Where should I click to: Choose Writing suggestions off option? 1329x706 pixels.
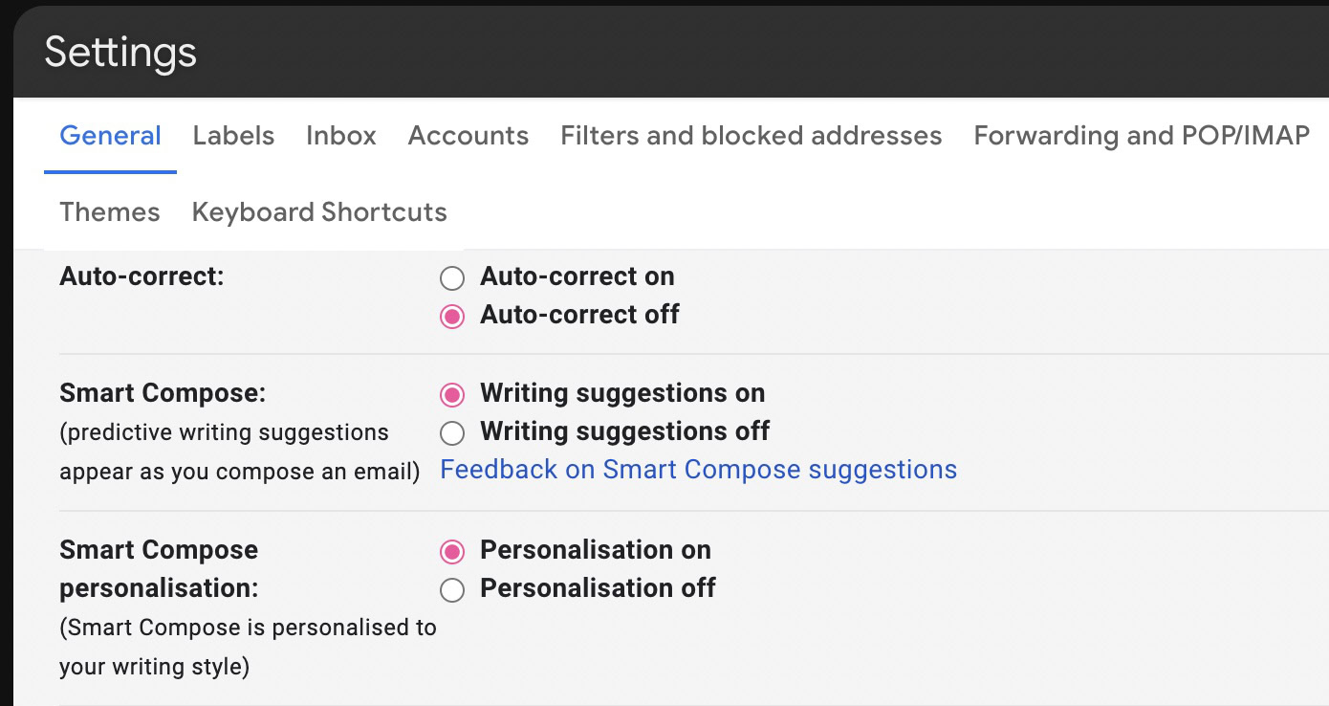coord(452,432)
